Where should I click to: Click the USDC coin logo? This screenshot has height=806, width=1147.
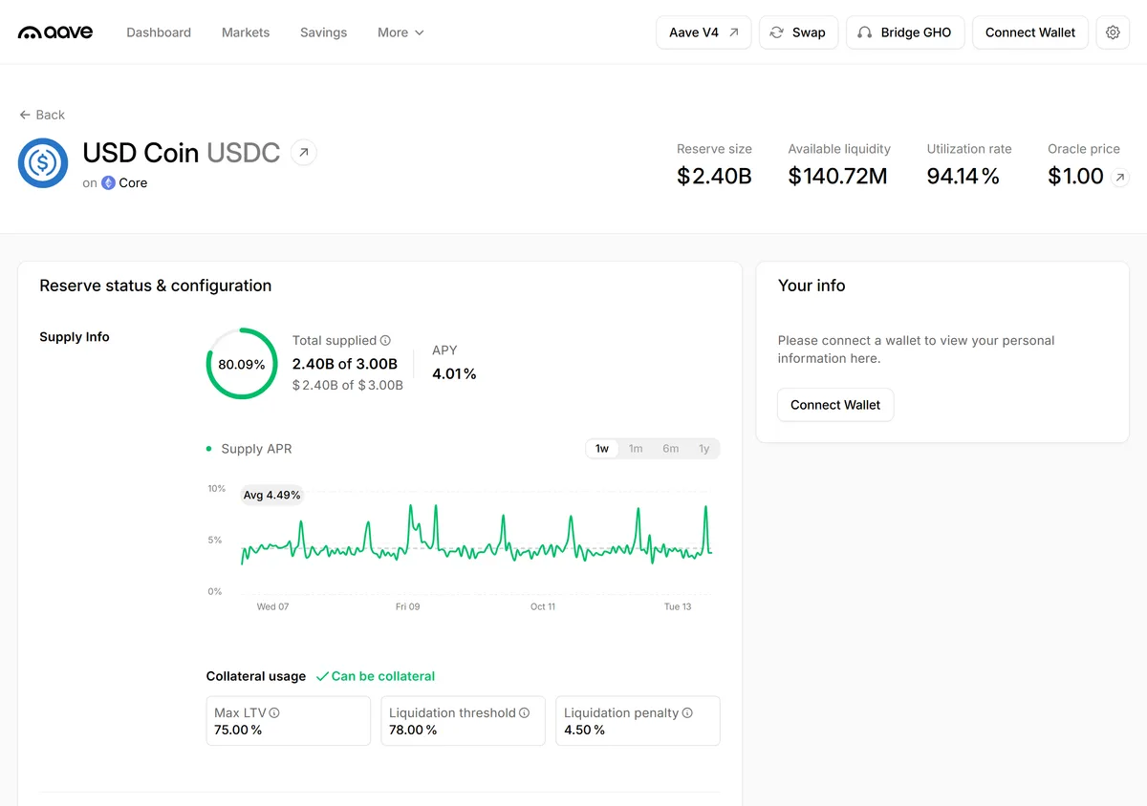tap(43, 162)
